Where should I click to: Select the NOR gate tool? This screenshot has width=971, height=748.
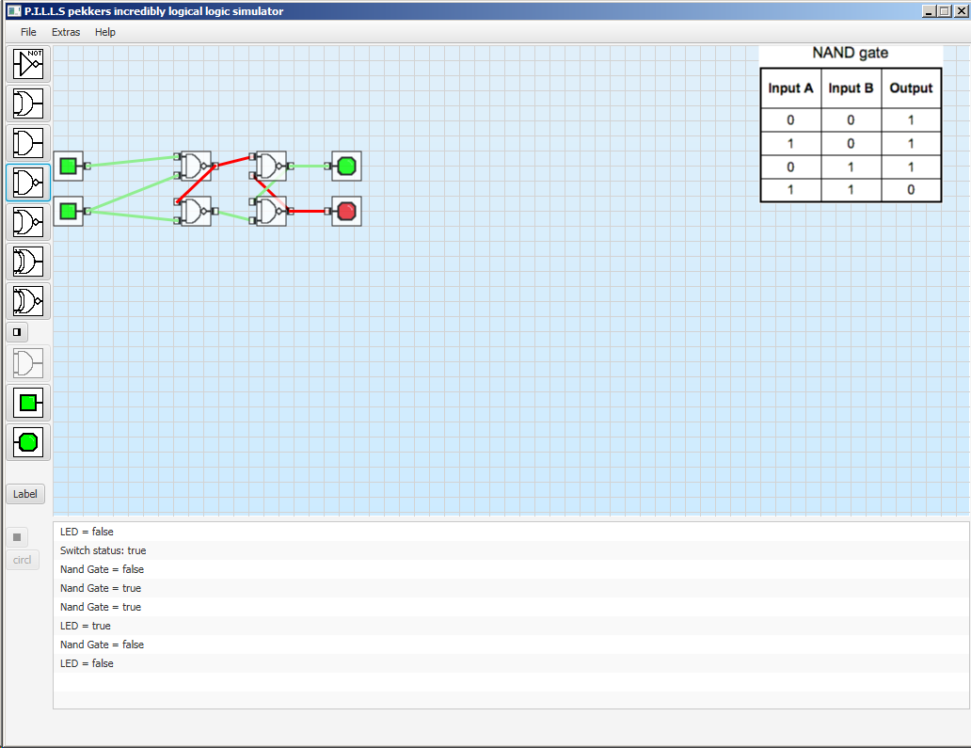click(x=28, y=222)
